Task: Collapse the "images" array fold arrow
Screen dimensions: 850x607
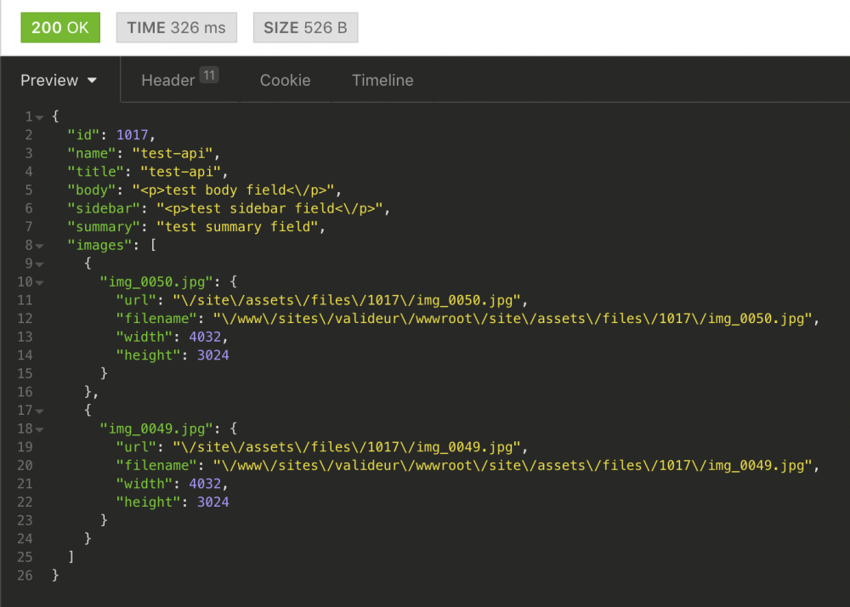Action: click(x=39, y=247)
